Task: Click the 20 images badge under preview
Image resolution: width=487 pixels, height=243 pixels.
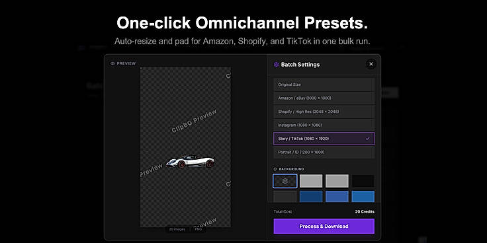Action: tap(177, 229)
